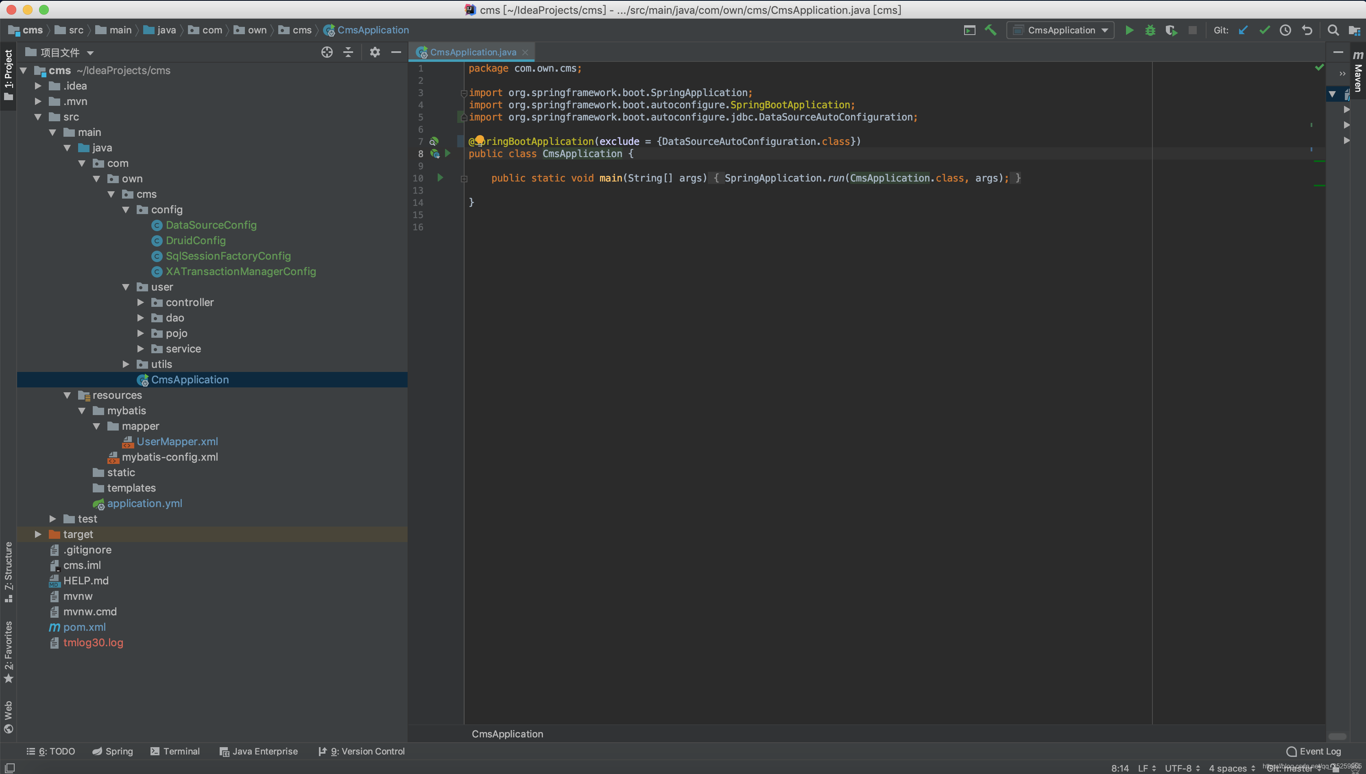This screenshot has height=774, width=1366.
Task: Change indent setting 4 spaces in status bar
Action: (1232, 768)
